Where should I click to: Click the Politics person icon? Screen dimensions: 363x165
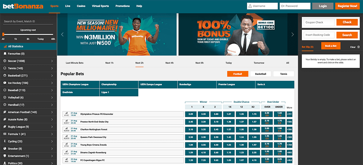point(5,163)
